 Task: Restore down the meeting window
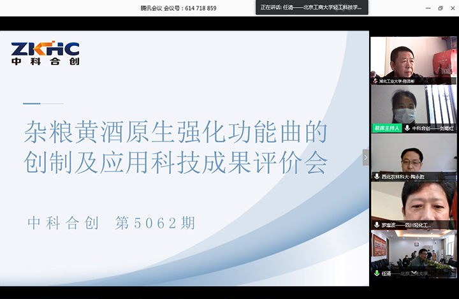point(440,8)
